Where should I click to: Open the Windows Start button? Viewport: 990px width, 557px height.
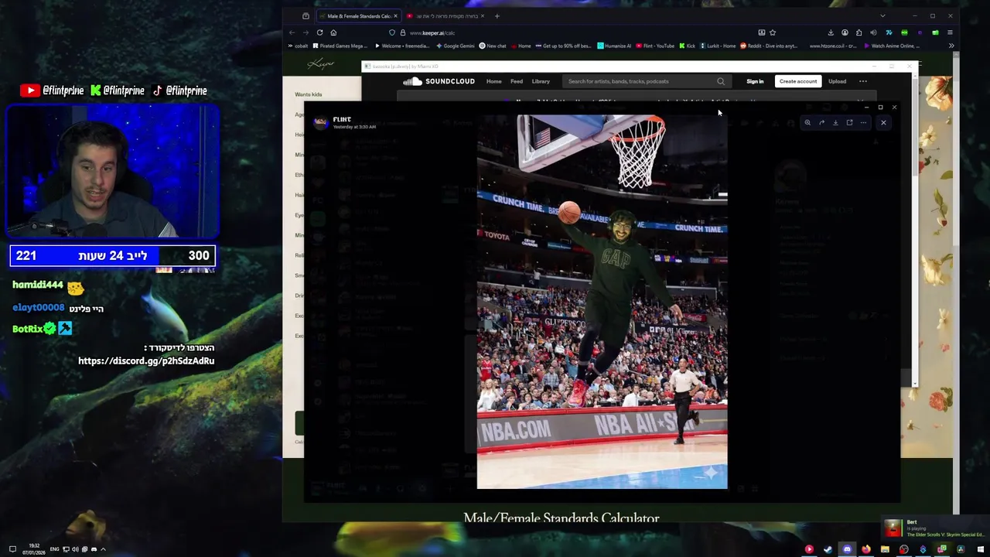pyautogui.click(x=980, y=549)
